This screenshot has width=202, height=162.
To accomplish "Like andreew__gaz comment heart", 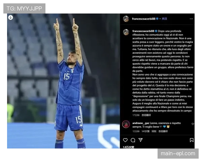I will coord(193,124).
